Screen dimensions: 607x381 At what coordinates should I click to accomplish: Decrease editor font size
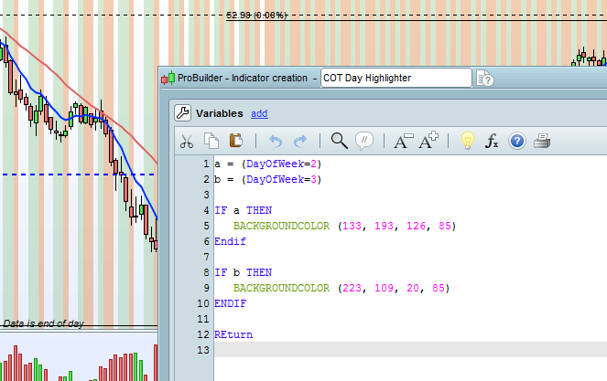404,141
